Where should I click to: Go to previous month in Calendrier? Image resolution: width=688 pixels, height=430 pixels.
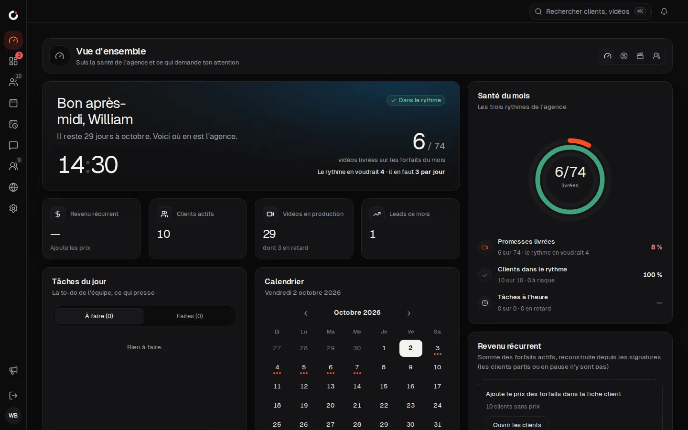coord(306,313)
